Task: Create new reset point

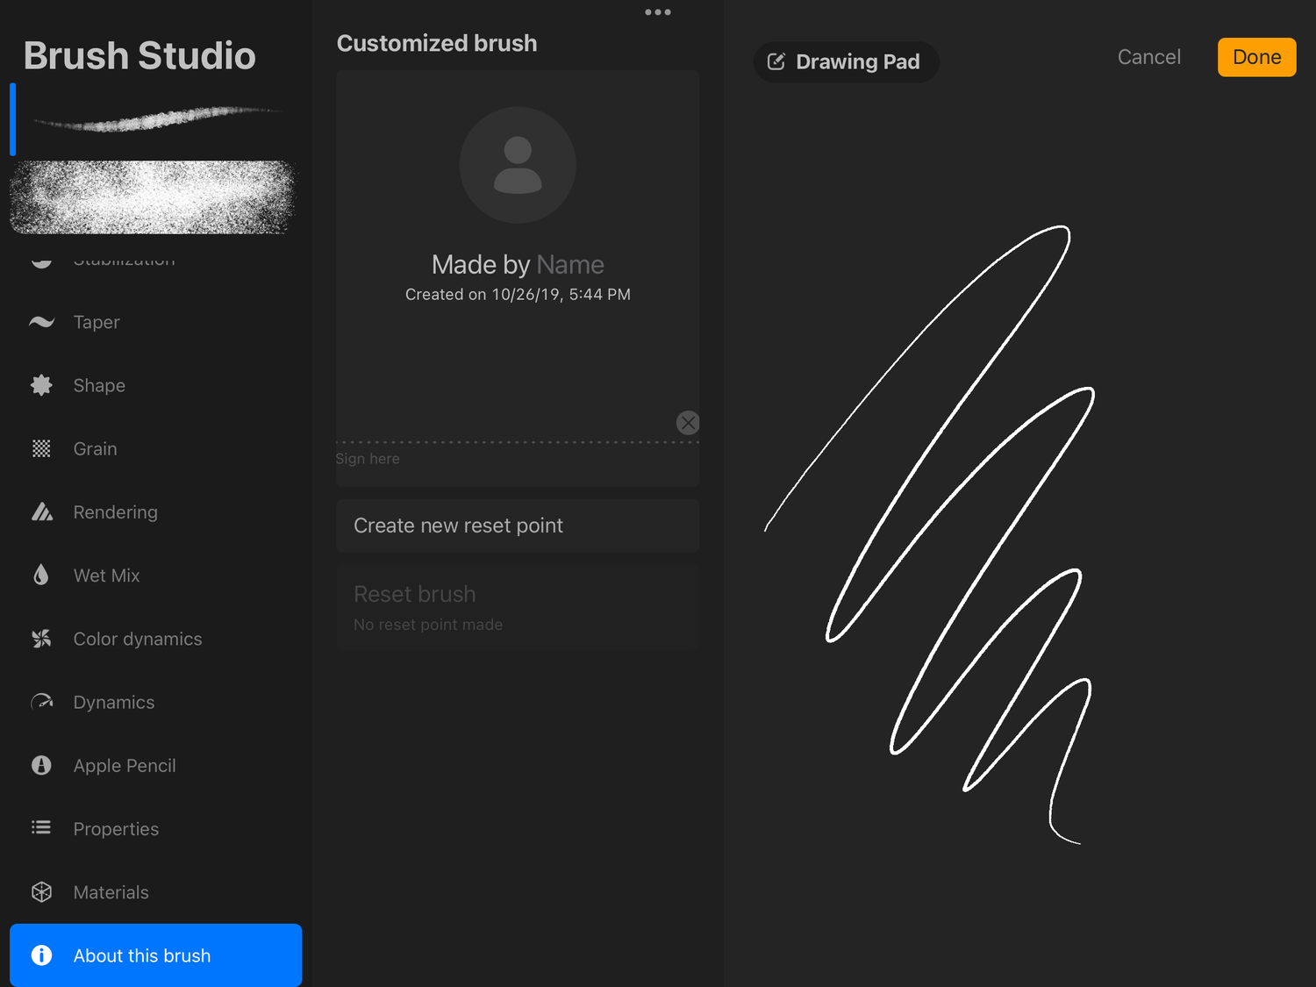Action: (518, 526)
